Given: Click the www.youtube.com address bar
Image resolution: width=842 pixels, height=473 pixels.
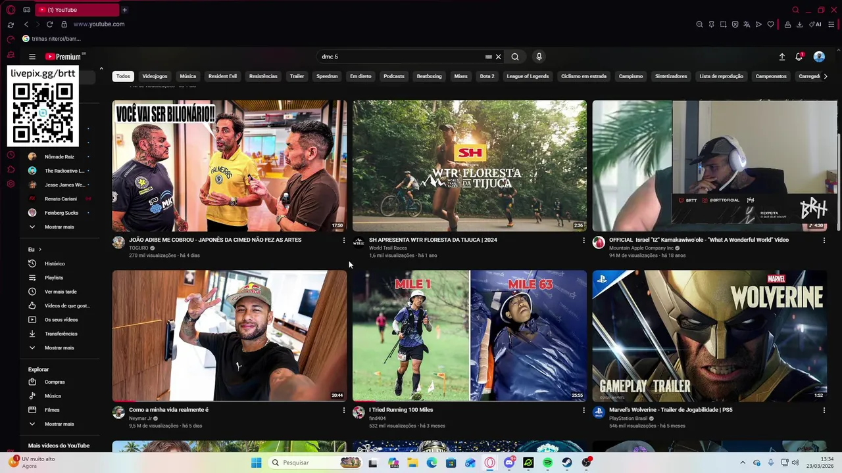Looking at the screenshot, I should (x=99, y=24).
